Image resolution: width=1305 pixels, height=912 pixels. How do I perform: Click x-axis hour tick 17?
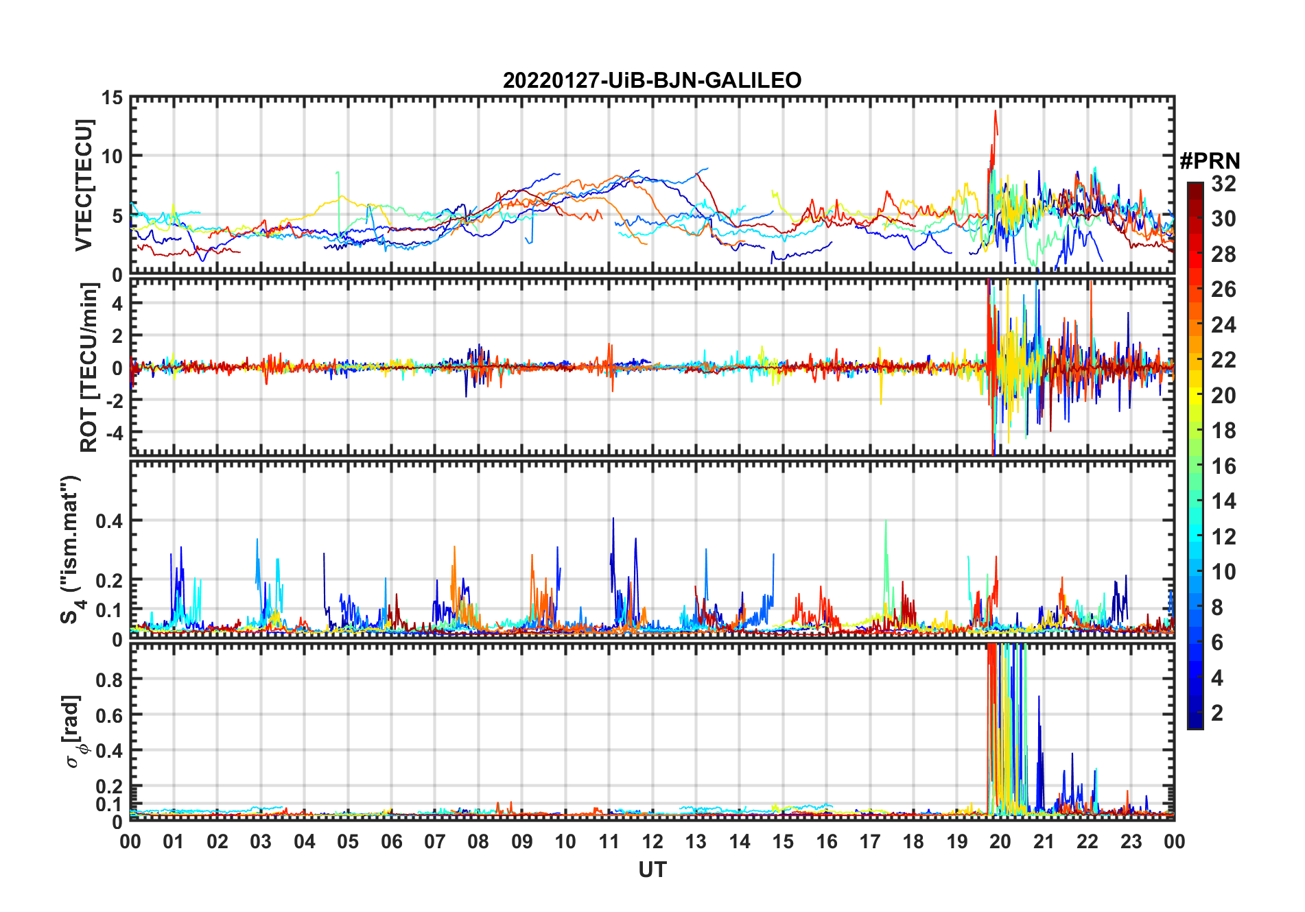(870, 842)
